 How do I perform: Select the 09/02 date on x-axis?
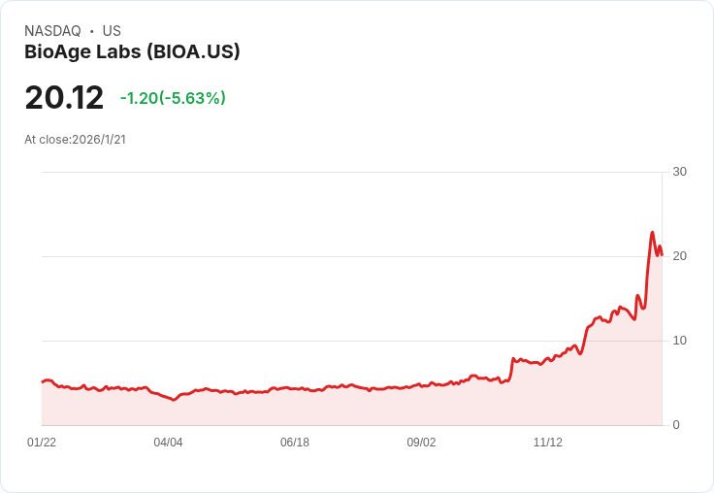[x=421, y=443]
